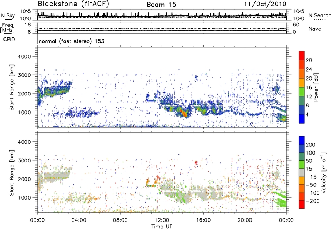
Task: Select the 'Freq. [MHz]' label
Action: [7, 28]
